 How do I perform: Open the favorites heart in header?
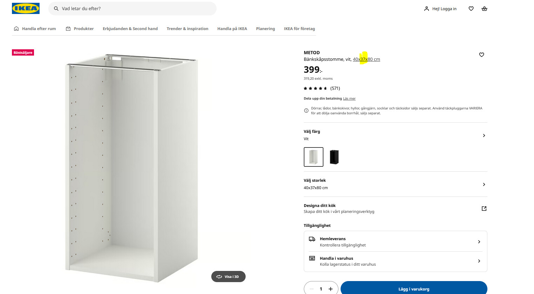pos(471,9)
